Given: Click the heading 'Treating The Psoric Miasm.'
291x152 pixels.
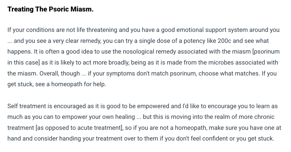Looking at the screenshot, I should (x=51, y=9).
